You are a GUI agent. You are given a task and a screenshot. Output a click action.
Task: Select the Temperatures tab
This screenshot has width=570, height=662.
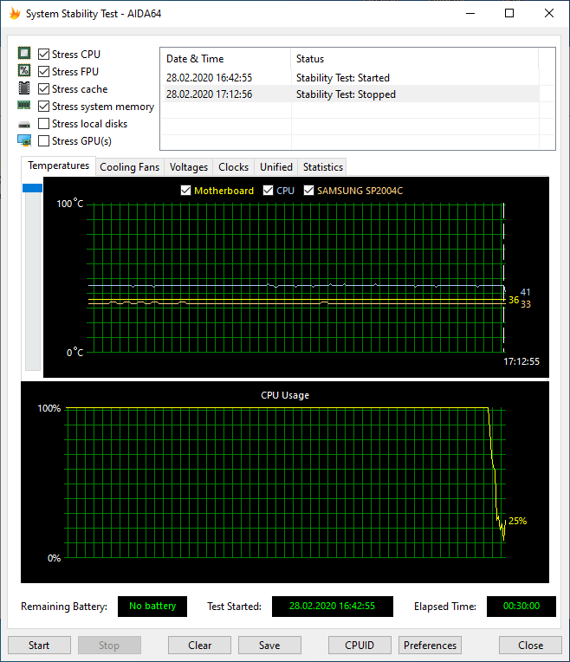pos(58,165)
